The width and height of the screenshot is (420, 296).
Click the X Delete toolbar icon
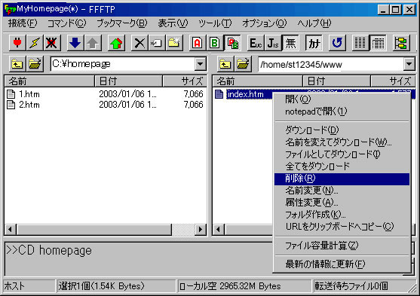139,43
